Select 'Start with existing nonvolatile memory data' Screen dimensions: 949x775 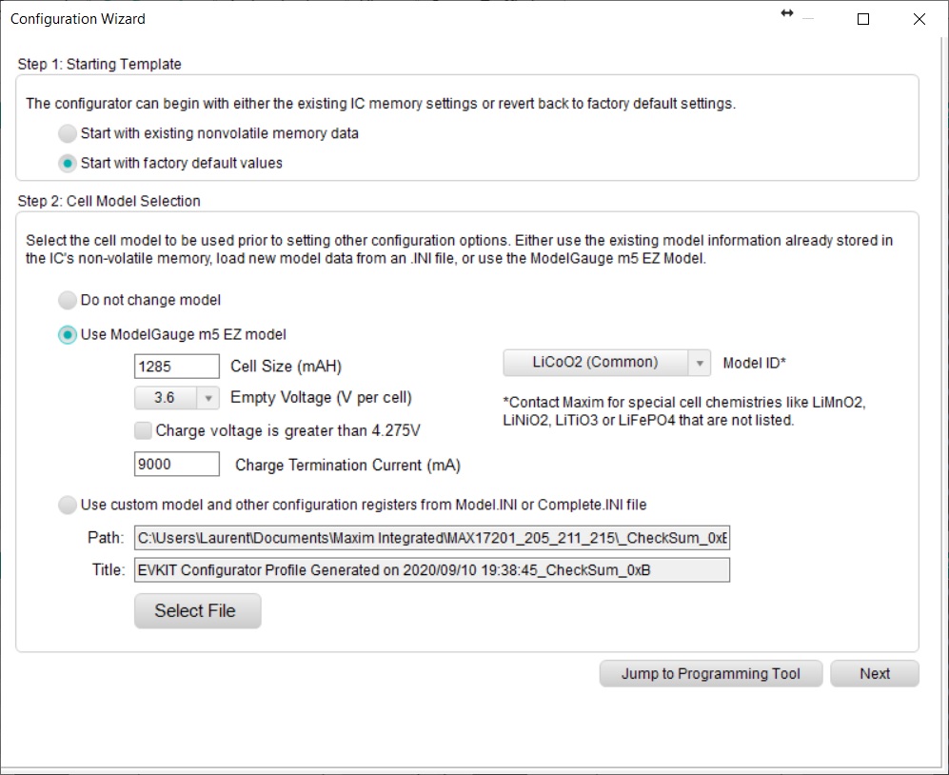(x=68, y=133)
